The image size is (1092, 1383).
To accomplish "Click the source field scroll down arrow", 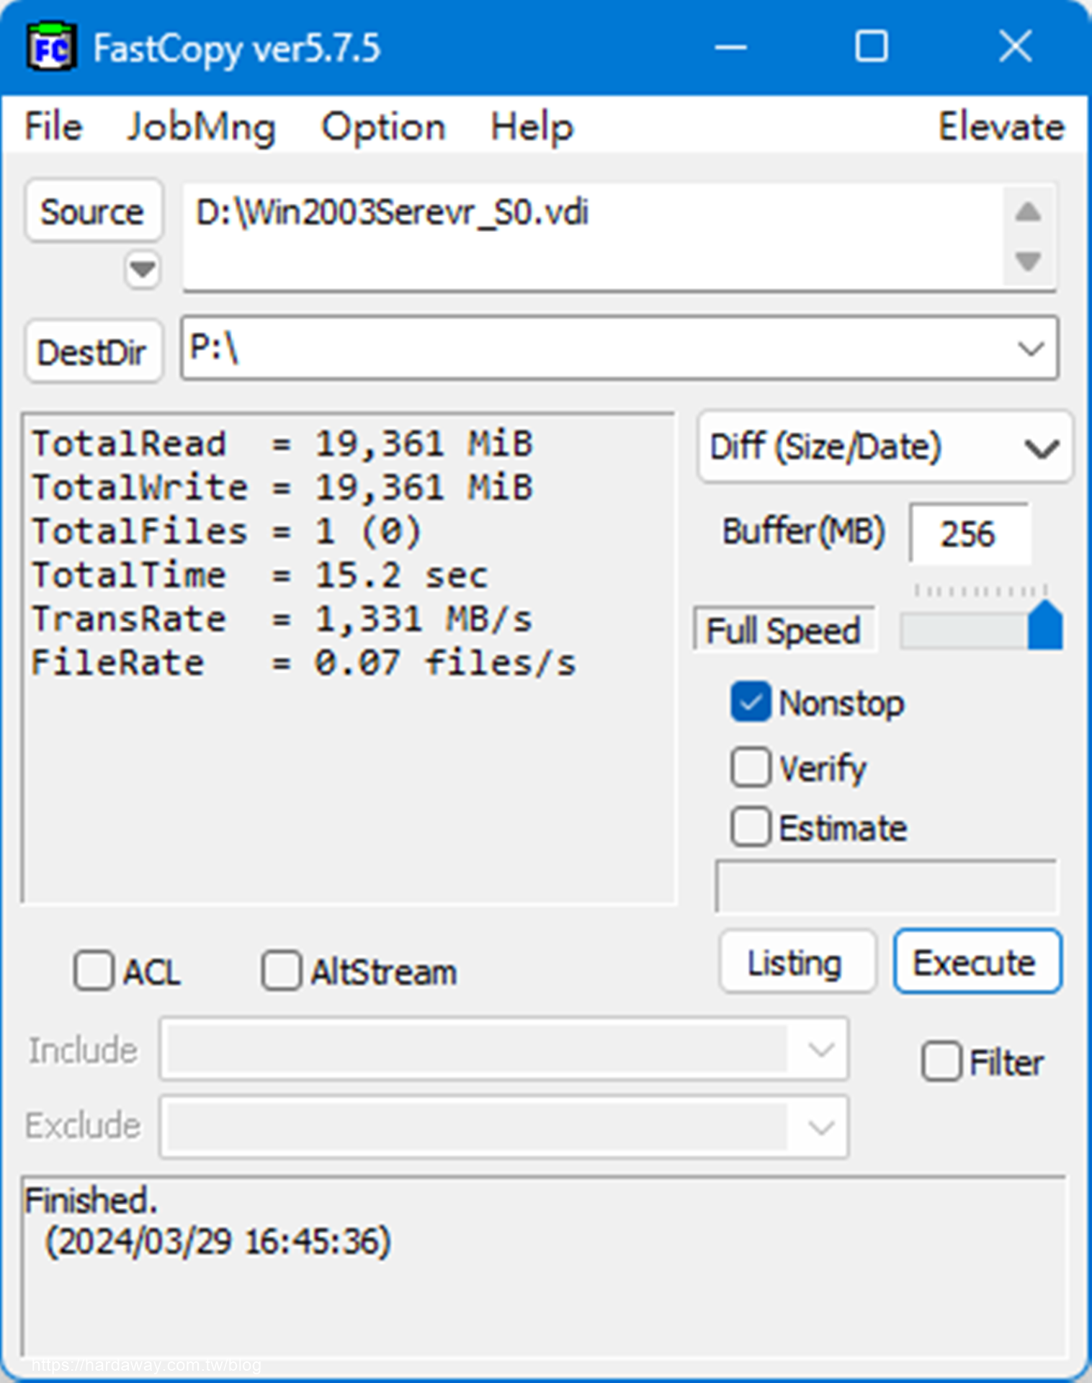I will coord(1028,260).
